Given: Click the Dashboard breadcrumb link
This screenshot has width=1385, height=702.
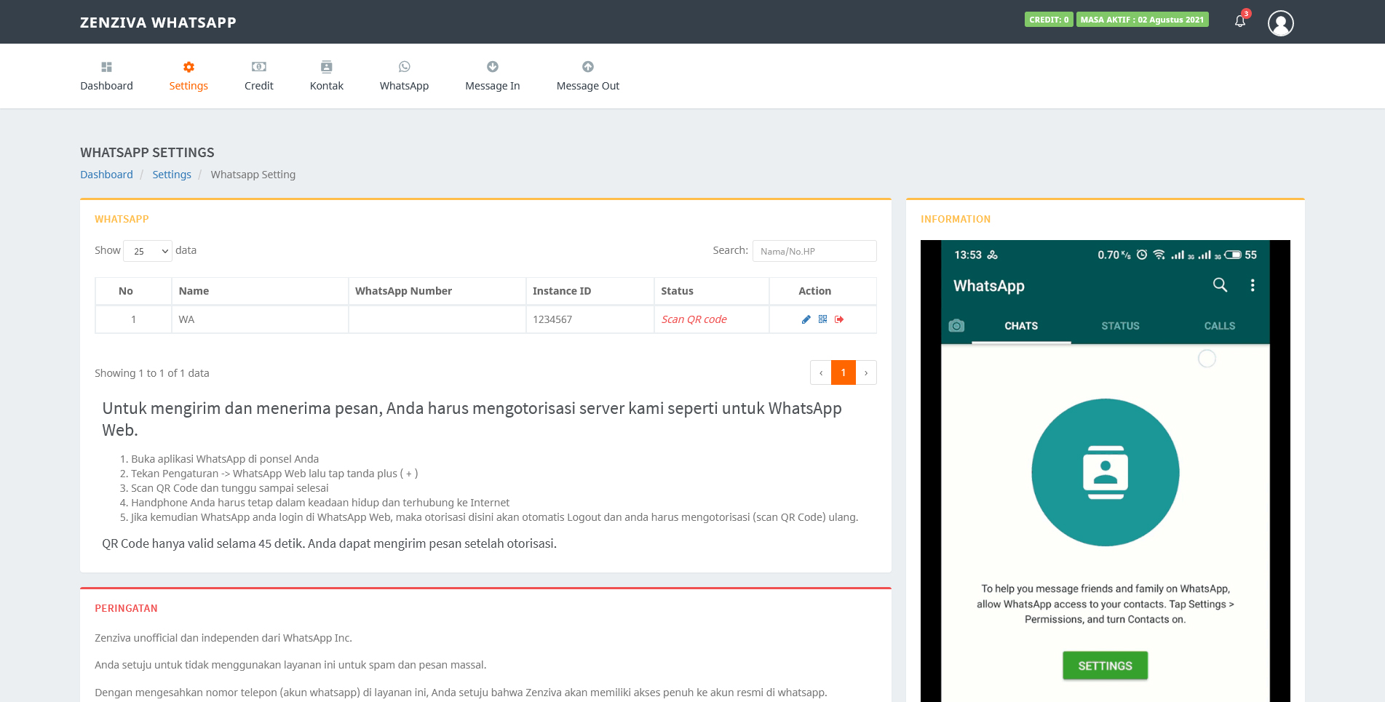Looking at the screenshot, I should point(106,175).
